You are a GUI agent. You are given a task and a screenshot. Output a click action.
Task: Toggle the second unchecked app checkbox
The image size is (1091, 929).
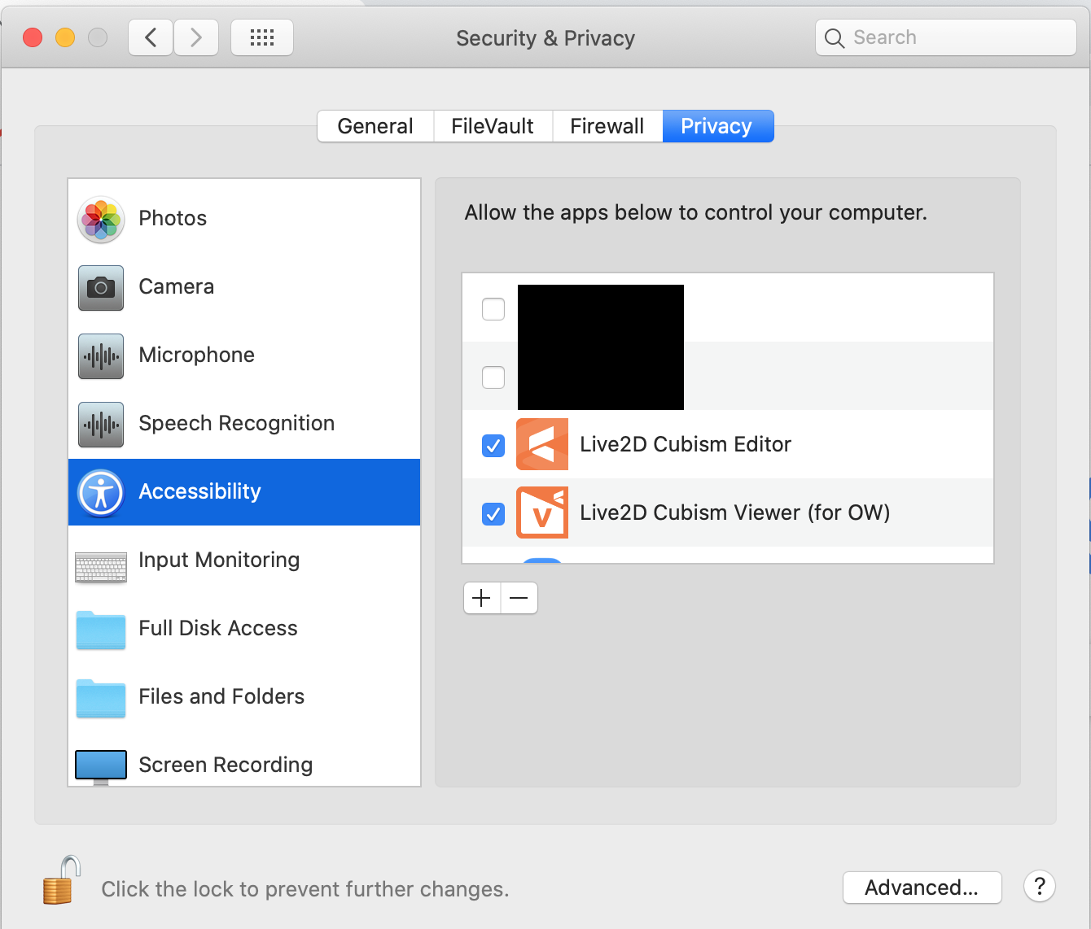(493, 377)
